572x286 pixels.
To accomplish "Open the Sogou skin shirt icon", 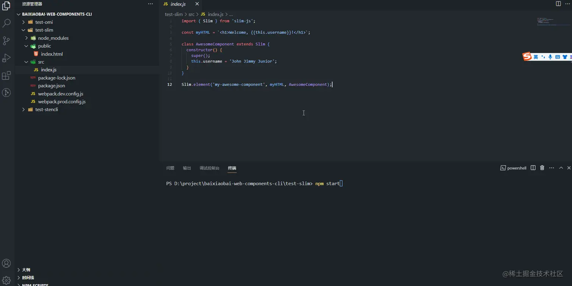I will coord(565,57).
